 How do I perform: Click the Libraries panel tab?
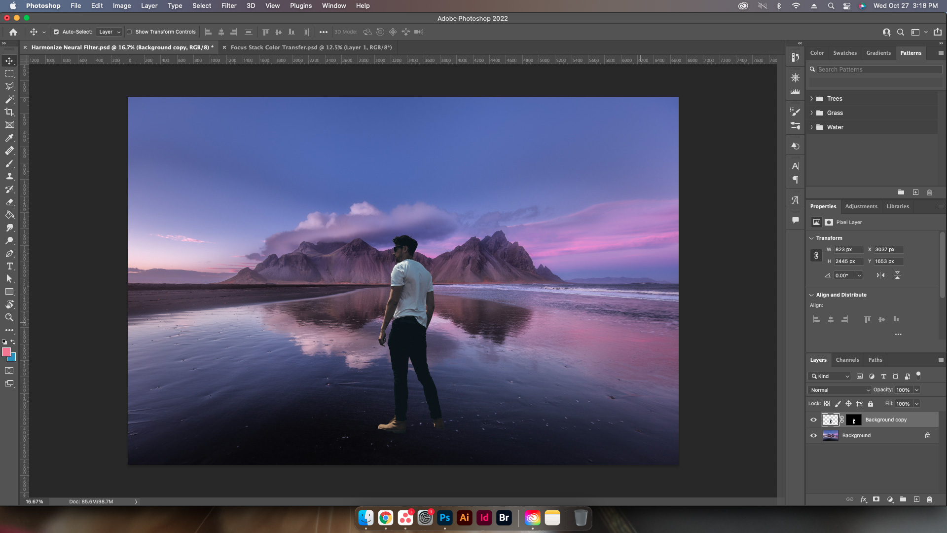point(898,206)
